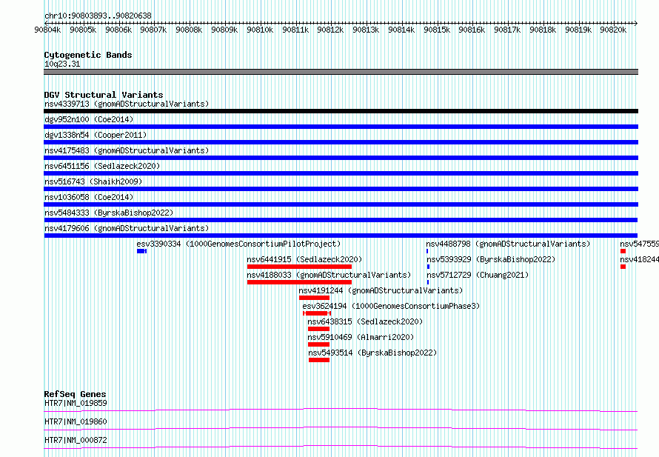This screenshot has width=659, height=457.
Task: Click the red feature under nsv418244 label
Action: click(623, 267)
